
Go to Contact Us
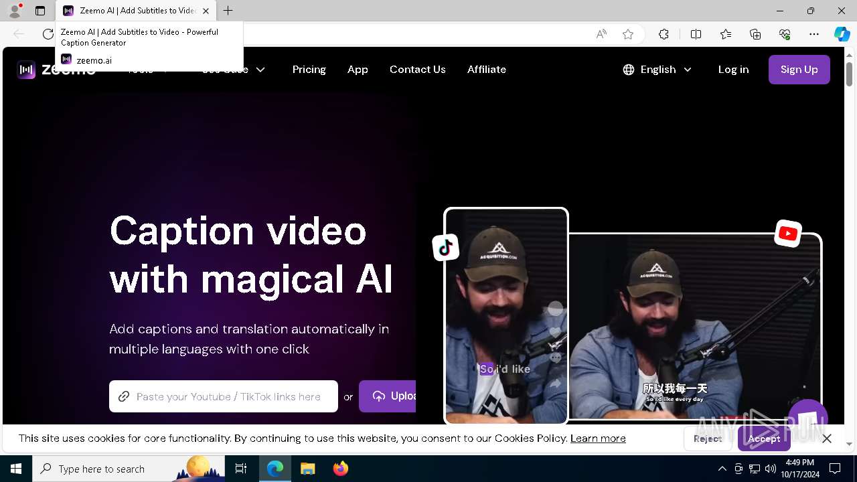(x=418, y=70)
